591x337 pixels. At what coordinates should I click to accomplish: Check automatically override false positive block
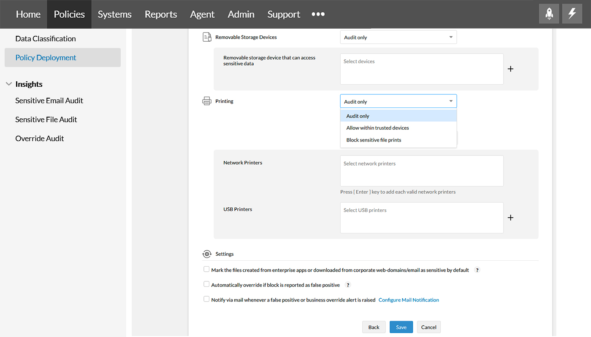(x=206, y=285)
